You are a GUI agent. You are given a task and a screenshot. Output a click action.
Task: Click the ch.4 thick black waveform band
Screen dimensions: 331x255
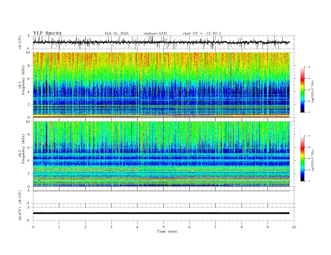click(x=161, y=213)
